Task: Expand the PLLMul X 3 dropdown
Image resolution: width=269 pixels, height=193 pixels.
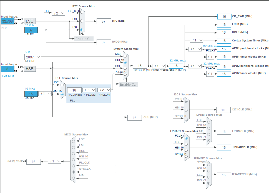Action: tap(89, 90)
